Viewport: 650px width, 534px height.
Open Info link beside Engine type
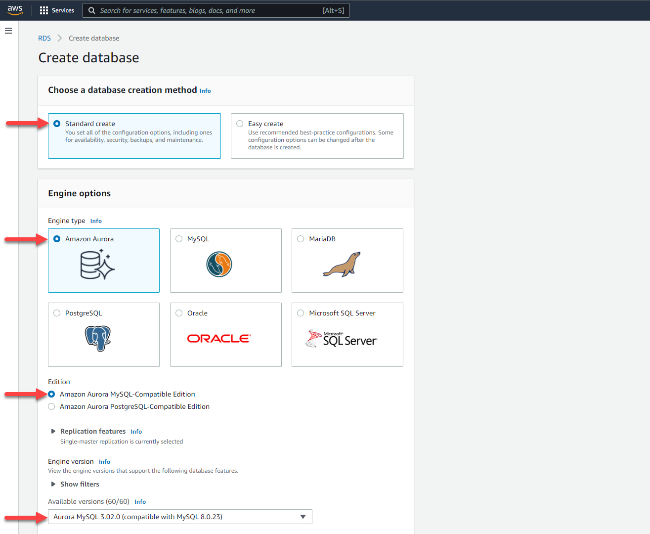click(x=96, y=221)
